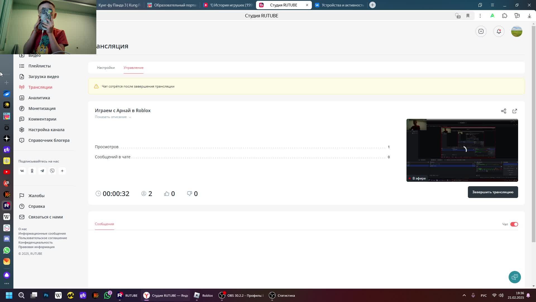Click the browser bookmark icon
This screenshot has height=302, width=536.
tap(468, 16)
